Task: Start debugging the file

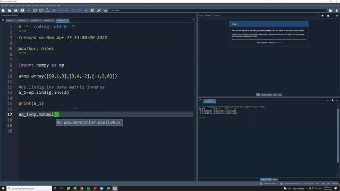Action: point(54,11)
